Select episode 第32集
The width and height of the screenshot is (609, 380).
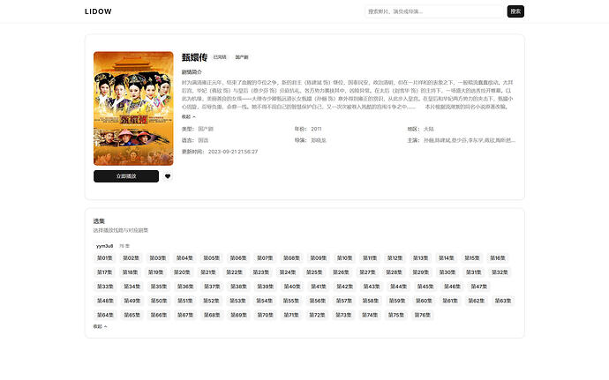tap(500, 272)
